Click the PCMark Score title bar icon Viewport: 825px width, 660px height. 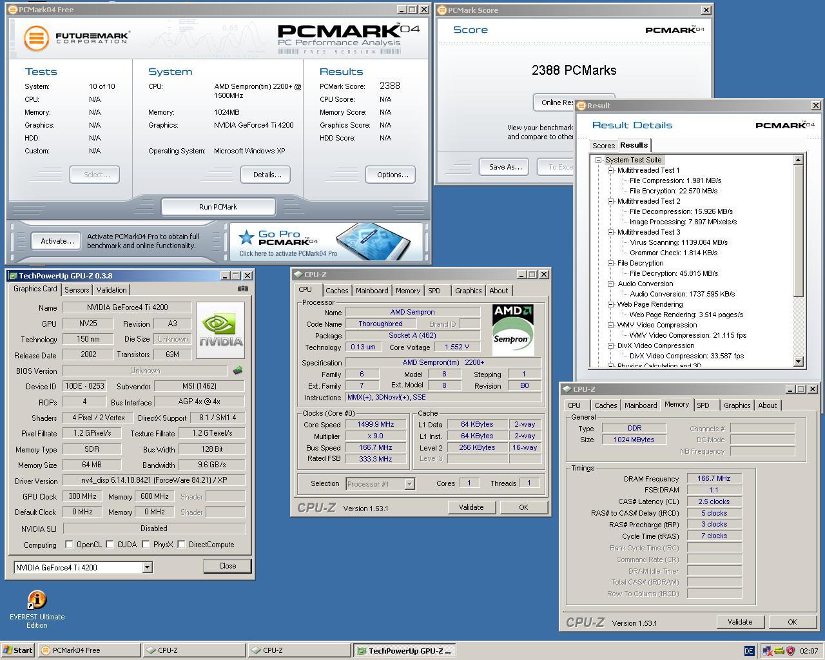click(x=442, y=10)
